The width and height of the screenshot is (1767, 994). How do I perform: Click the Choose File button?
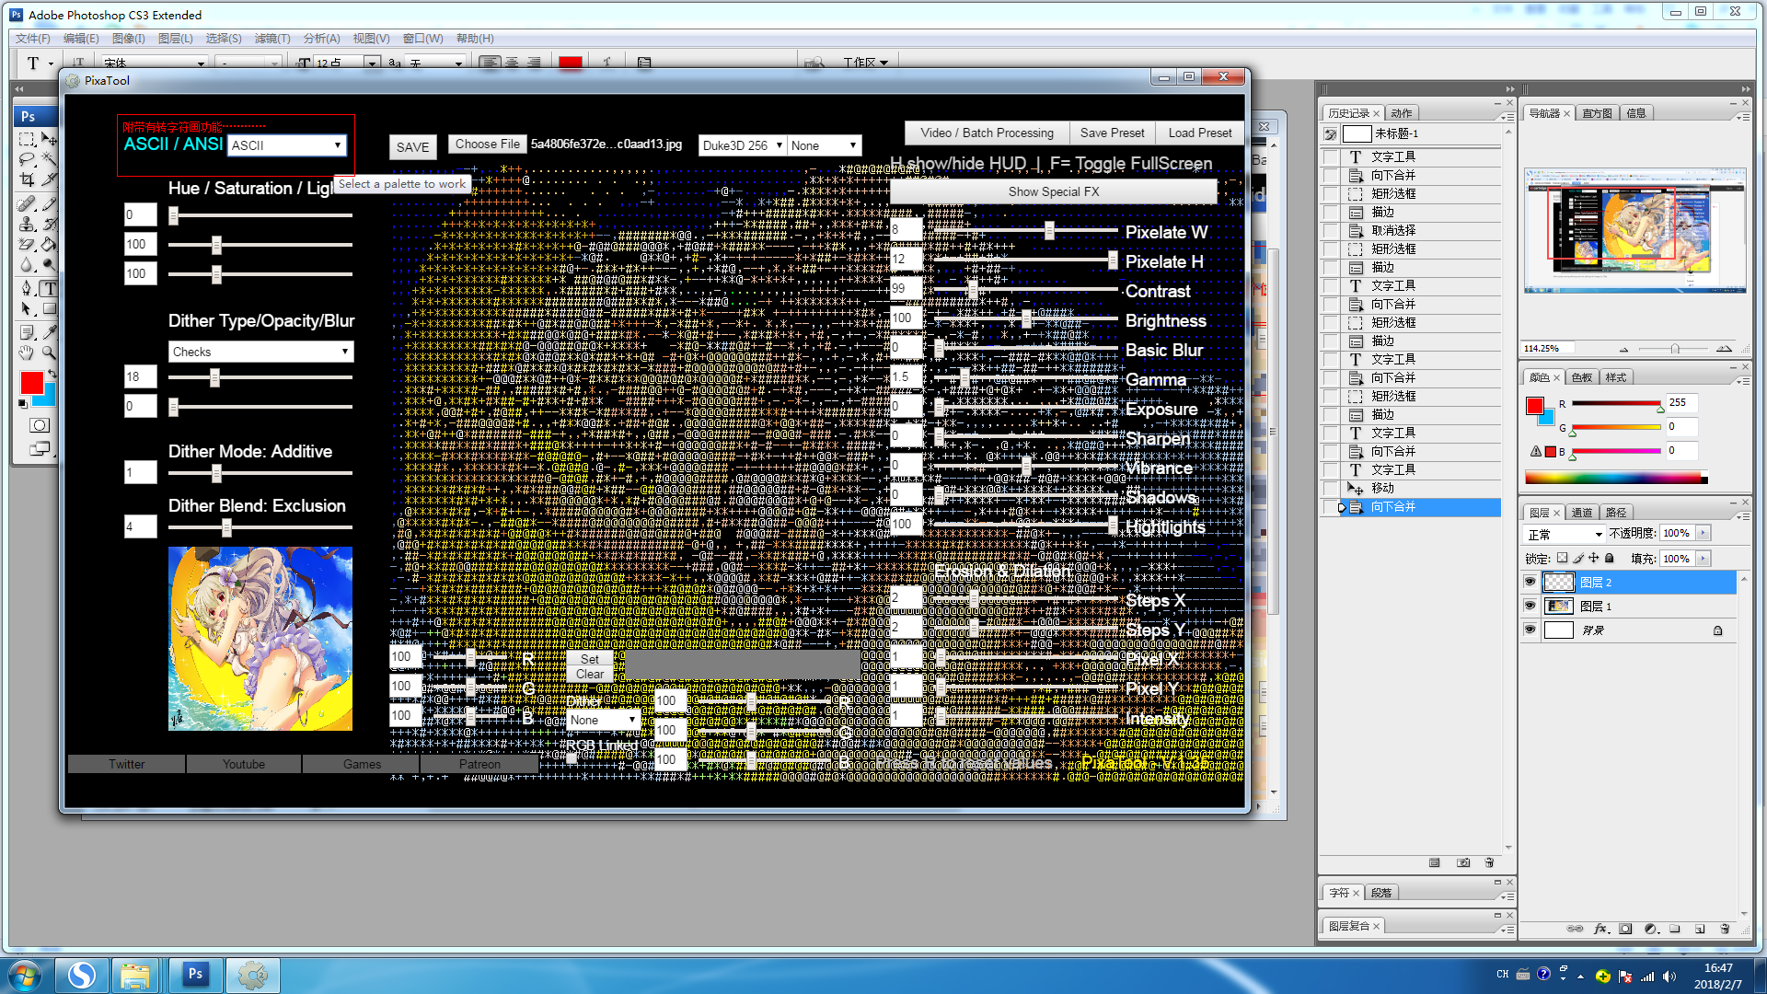[488, 144]
